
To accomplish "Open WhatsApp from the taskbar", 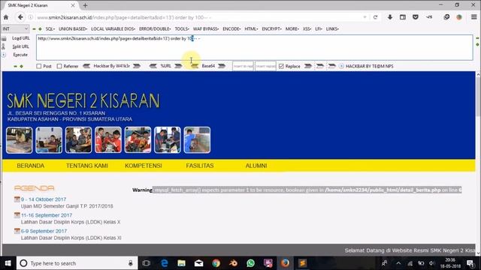I will (250, 263).
